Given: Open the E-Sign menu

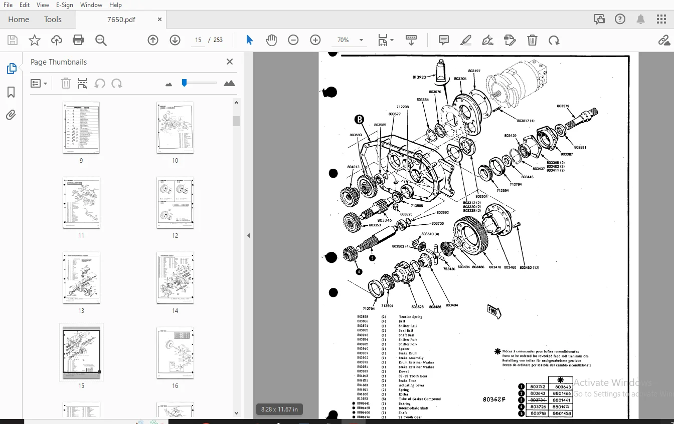Looking at the screenshot, I should [x=64, y=5].
